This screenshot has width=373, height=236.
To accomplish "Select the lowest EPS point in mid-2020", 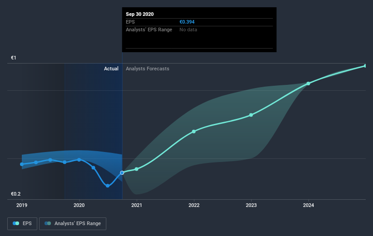I will point(108,186).
